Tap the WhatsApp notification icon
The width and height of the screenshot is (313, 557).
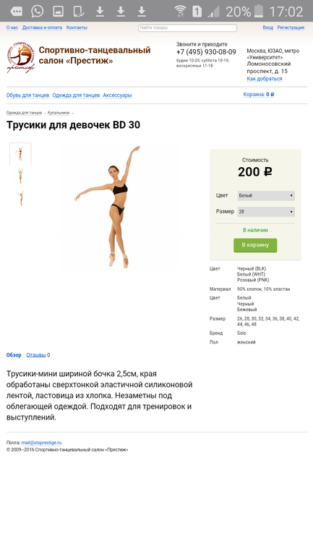click(x=38, y=11)
